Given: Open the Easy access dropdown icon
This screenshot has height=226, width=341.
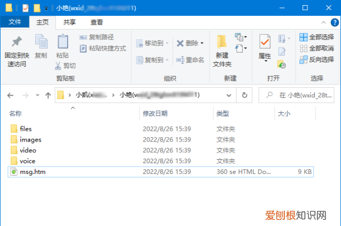Looking at the screenshot, I should tap(240, 48).
